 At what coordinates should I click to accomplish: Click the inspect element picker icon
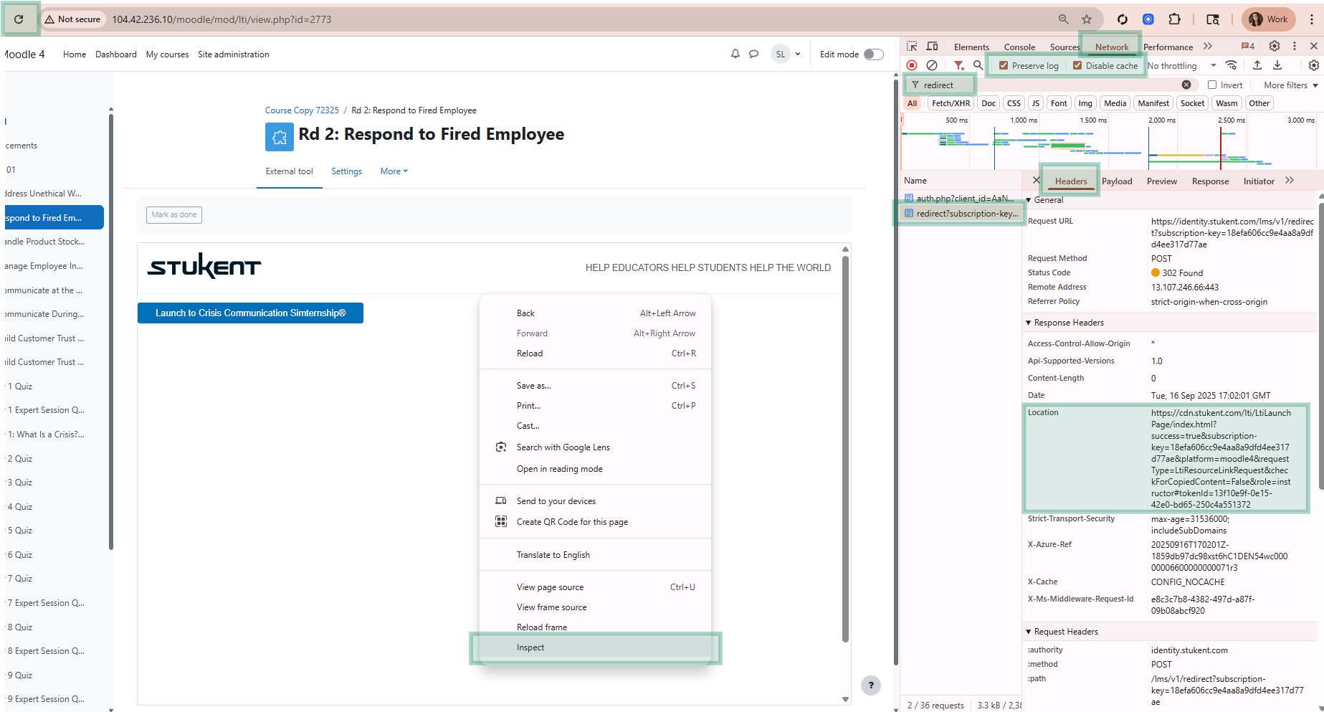tap(912, 47)
